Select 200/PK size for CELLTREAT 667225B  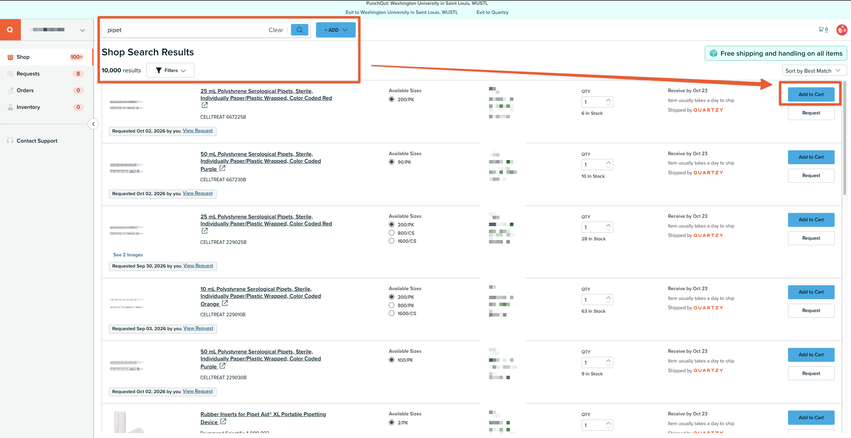(x=392, y=99)
